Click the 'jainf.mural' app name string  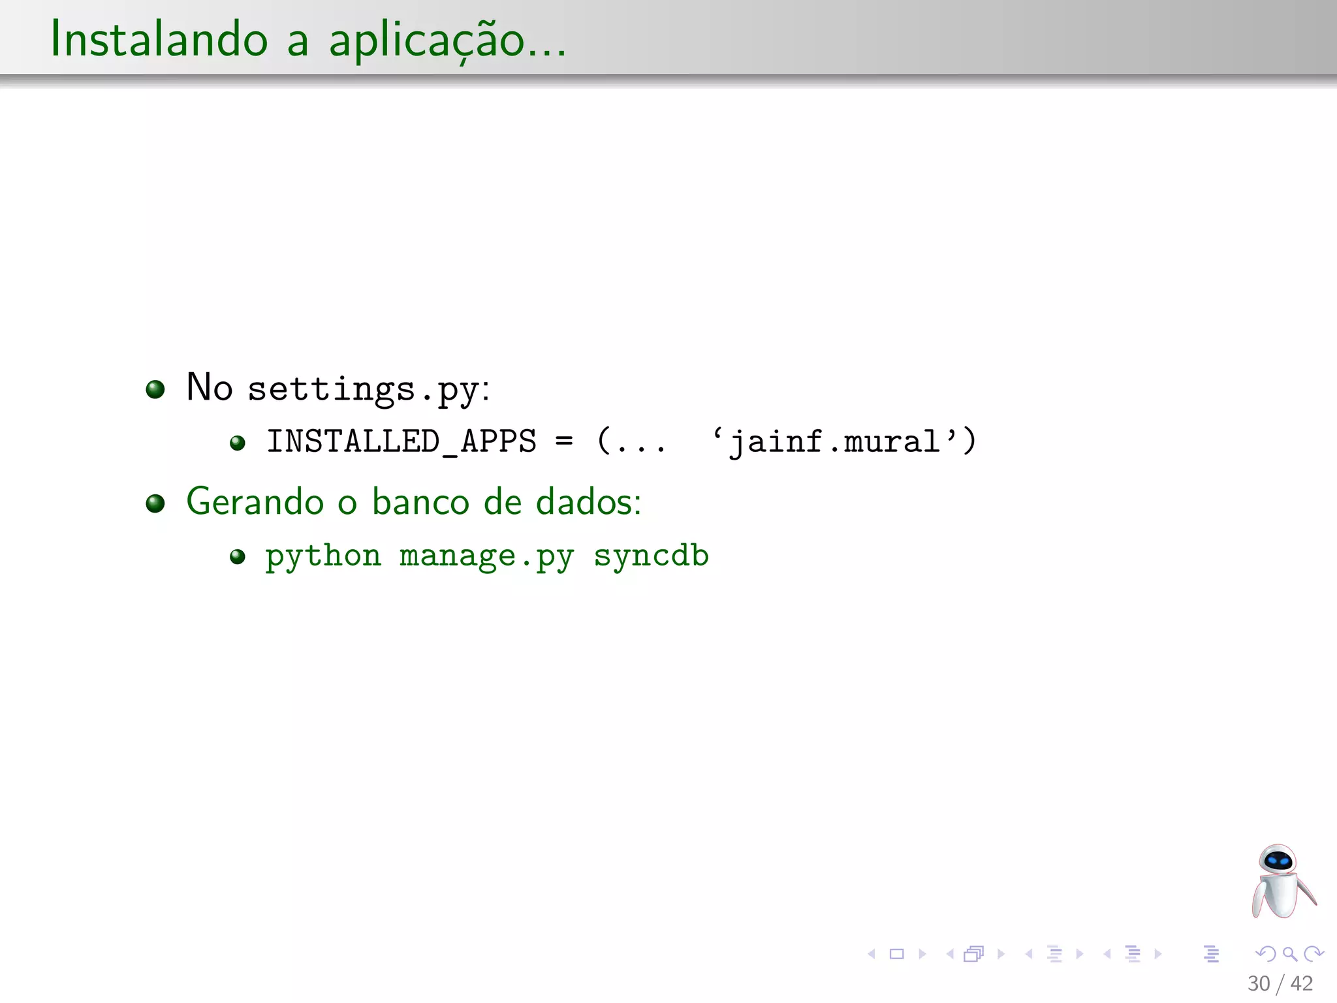pos(834,442)
